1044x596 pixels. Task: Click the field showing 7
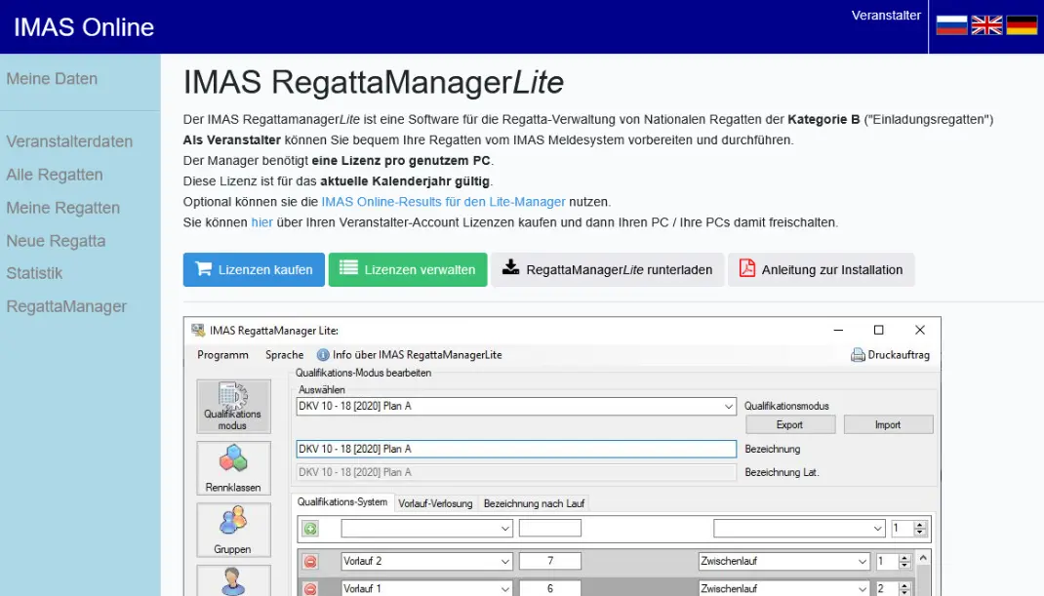[550, 562]
